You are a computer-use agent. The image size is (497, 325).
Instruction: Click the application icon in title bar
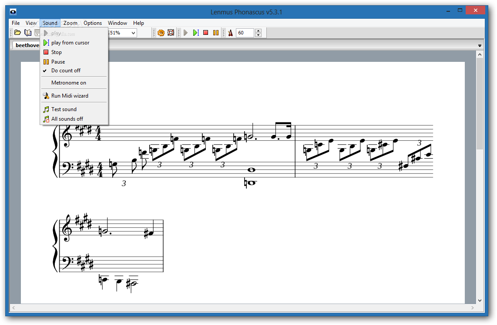point(13,12)
